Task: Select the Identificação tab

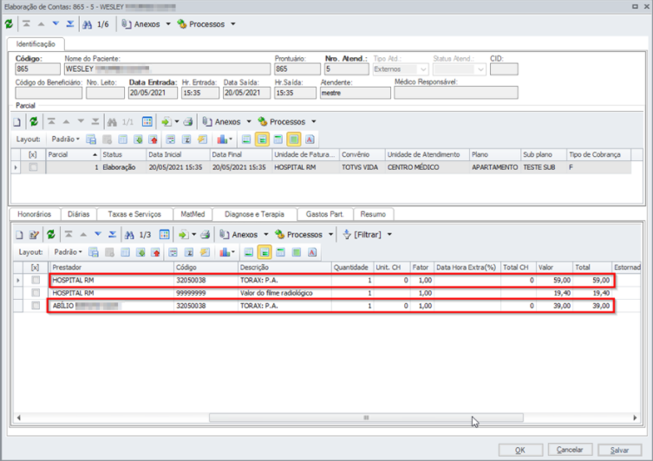Action: click(36, 44)
